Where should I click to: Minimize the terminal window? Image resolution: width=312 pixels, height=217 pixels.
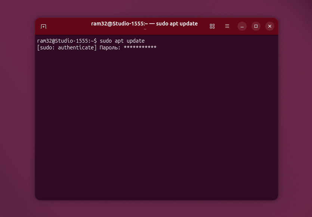[242, 26]
